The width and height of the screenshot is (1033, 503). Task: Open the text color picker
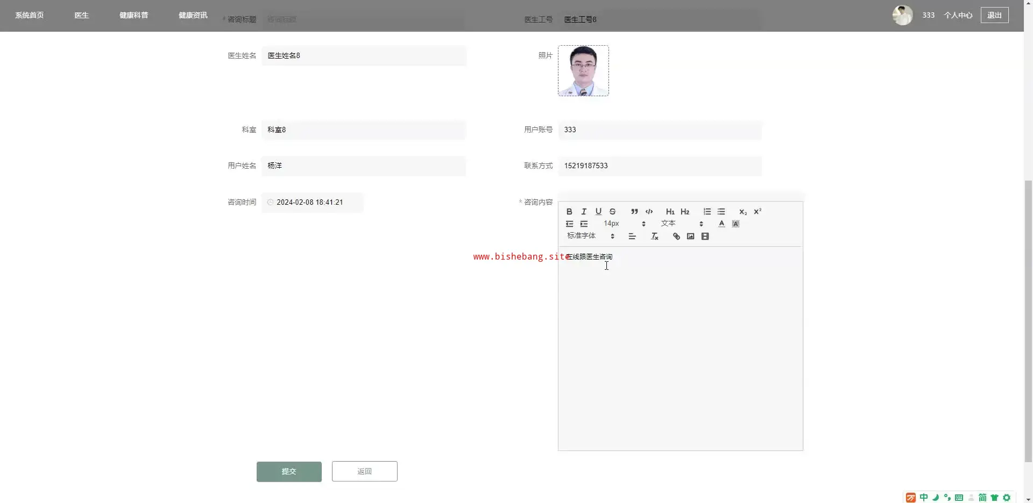721,224
